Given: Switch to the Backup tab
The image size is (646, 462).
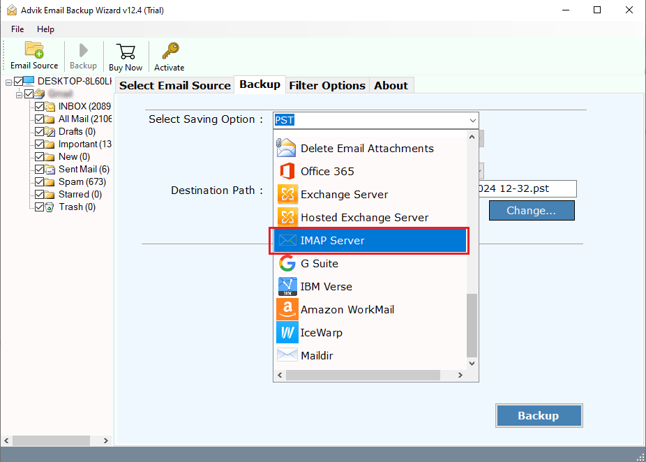Looking at the screenshot, I should [x=260, y=84].
